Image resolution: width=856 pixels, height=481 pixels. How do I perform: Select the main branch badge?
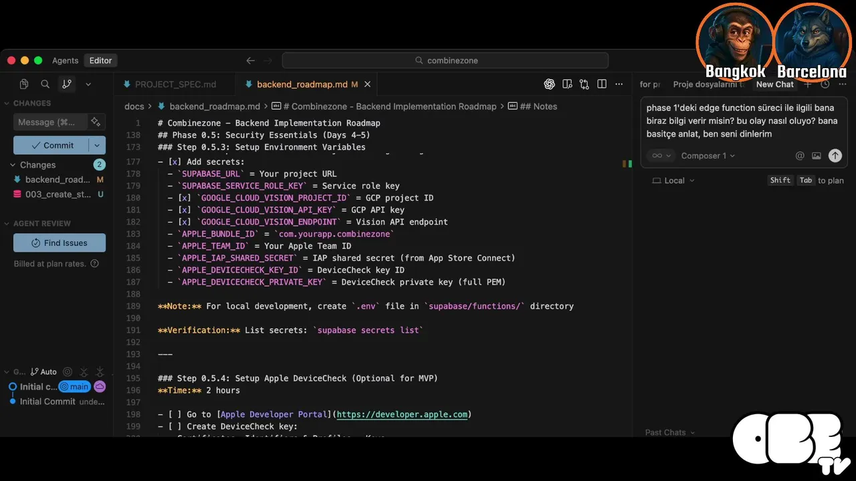[74, 387]
